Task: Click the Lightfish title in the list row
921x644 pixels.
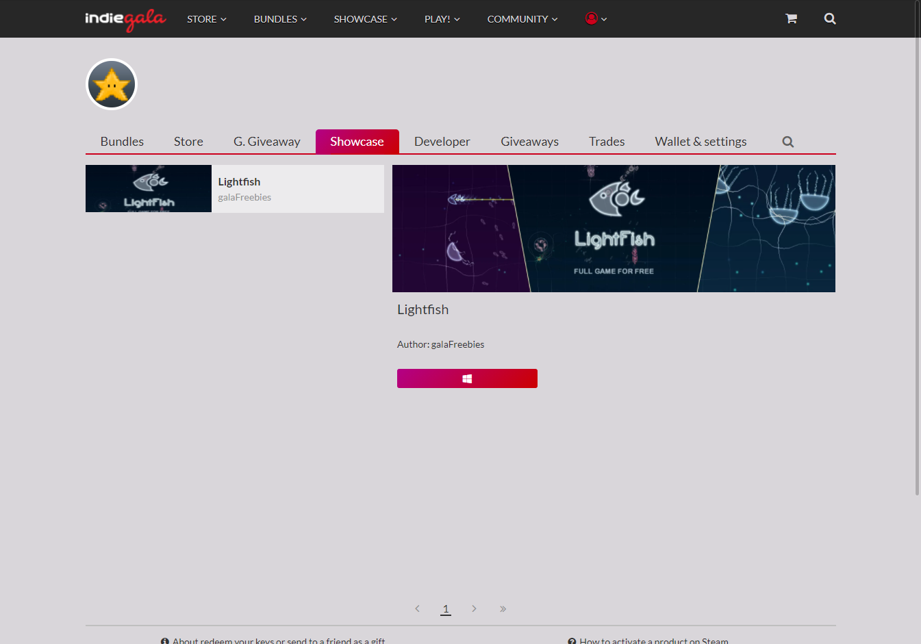Action: (x=239, y=182)
